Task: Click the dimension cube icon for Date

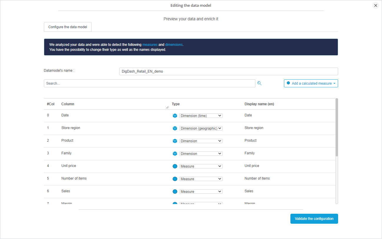Action: [x=175, y=116]
